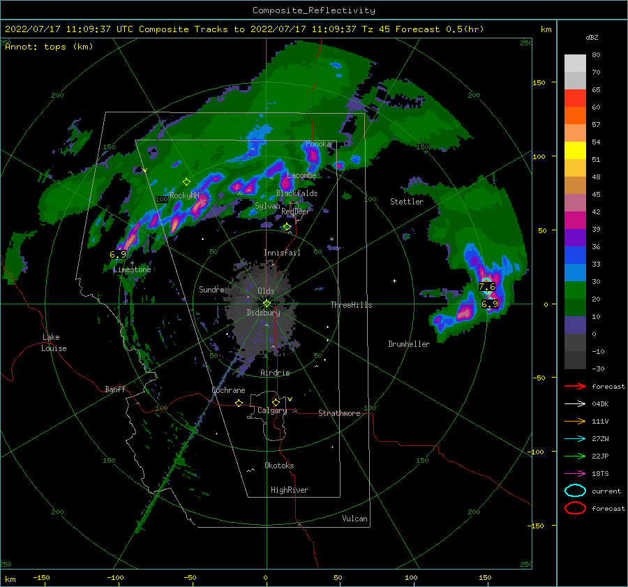Click the Ponoka city label
628x587 pixels.
click(x=318, y=144)
